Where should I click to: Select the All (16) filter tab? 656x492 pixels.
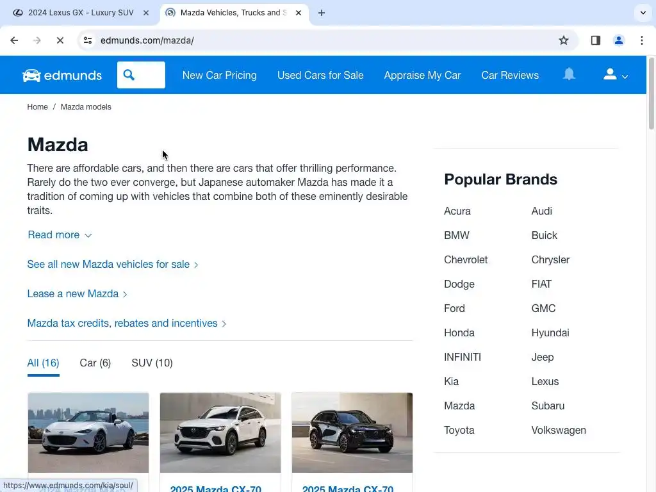[x=43, y=363]
